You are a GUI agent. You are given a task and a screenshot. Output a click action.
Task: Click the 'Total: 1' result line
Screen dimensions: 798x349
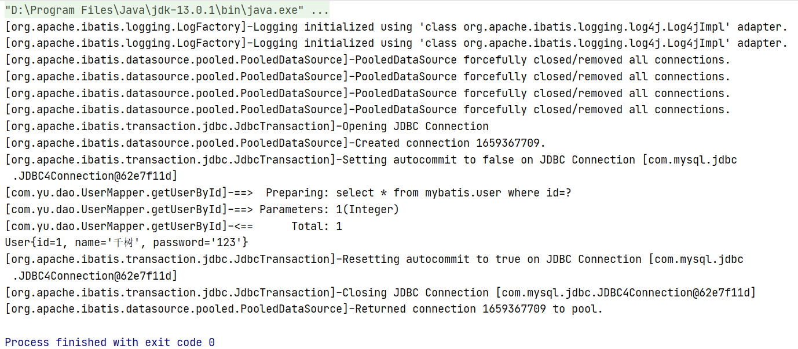(316, 226)
